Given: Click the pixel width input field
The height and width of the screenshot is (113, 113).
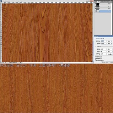Looking at the screenshot, I should pyautogui.click(x=104, y=41).
